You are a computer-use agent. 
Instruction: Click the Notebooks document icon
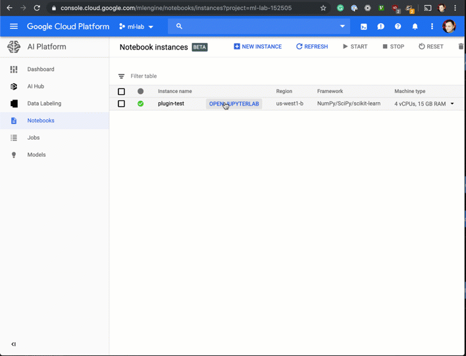(14, 121)
